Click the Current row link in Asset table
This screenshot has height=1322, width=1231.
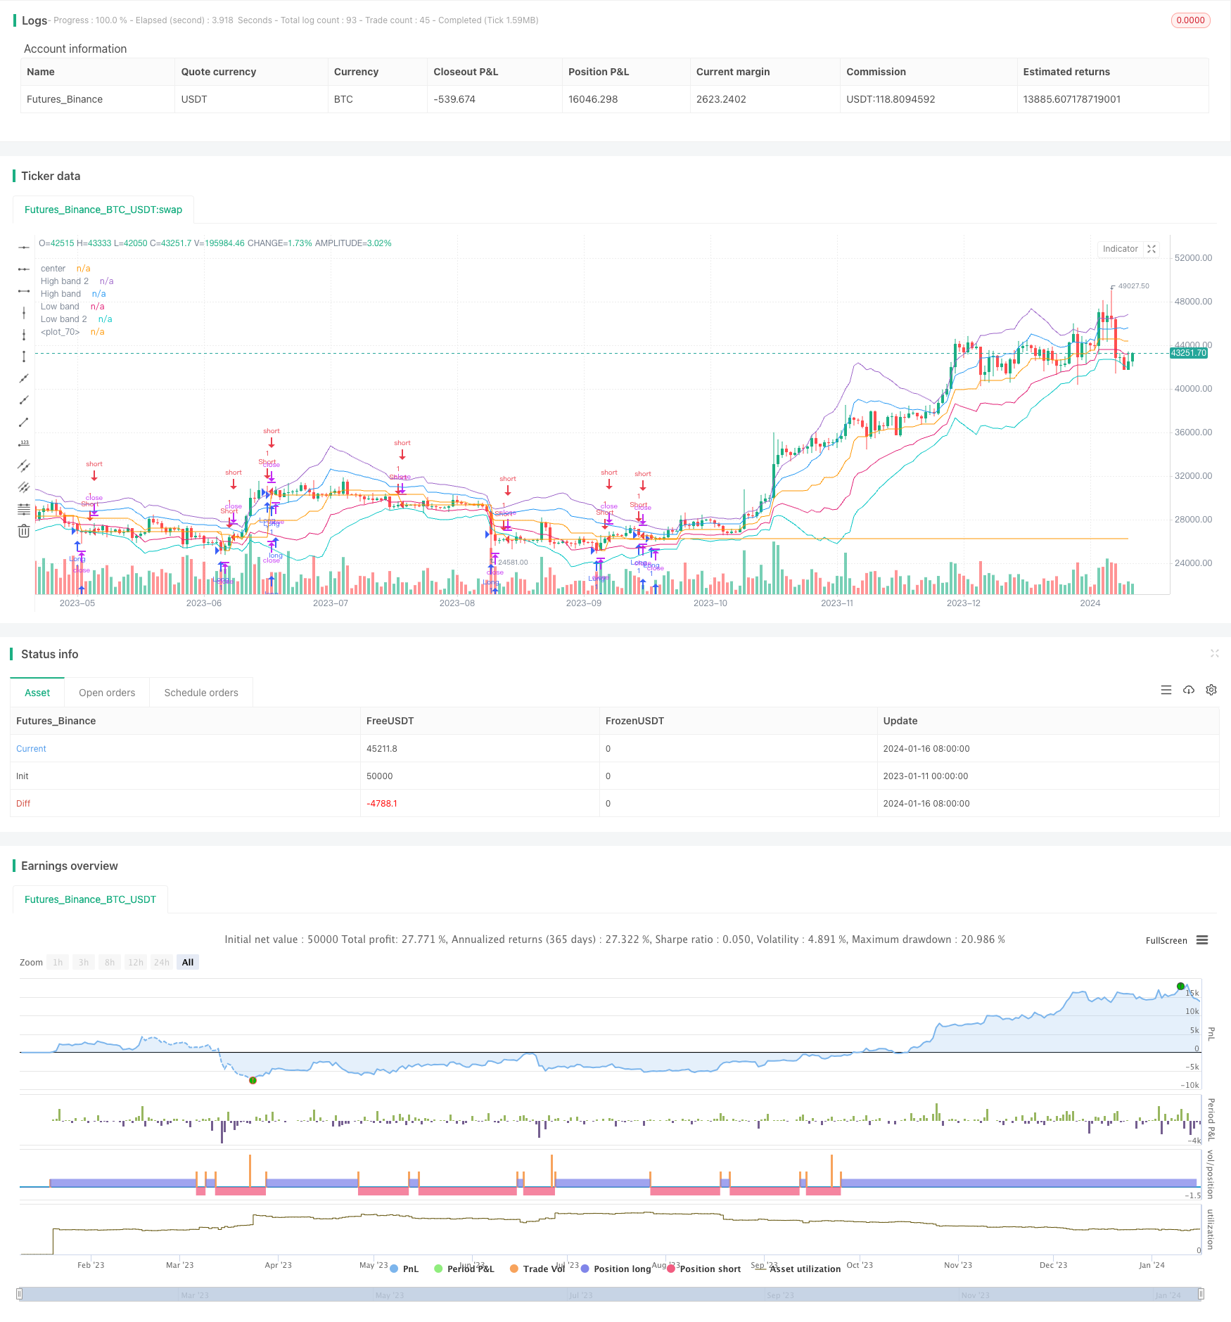31,749
